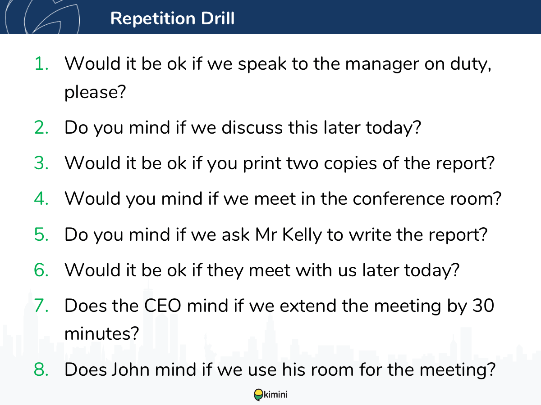Click the green number 7 list marker

click(41, 306)
